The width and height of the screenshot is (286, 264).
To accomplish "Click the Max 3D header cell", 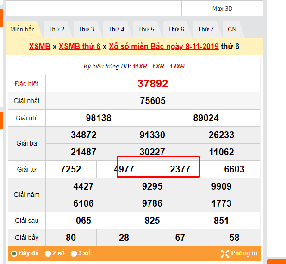I will 222,8.
